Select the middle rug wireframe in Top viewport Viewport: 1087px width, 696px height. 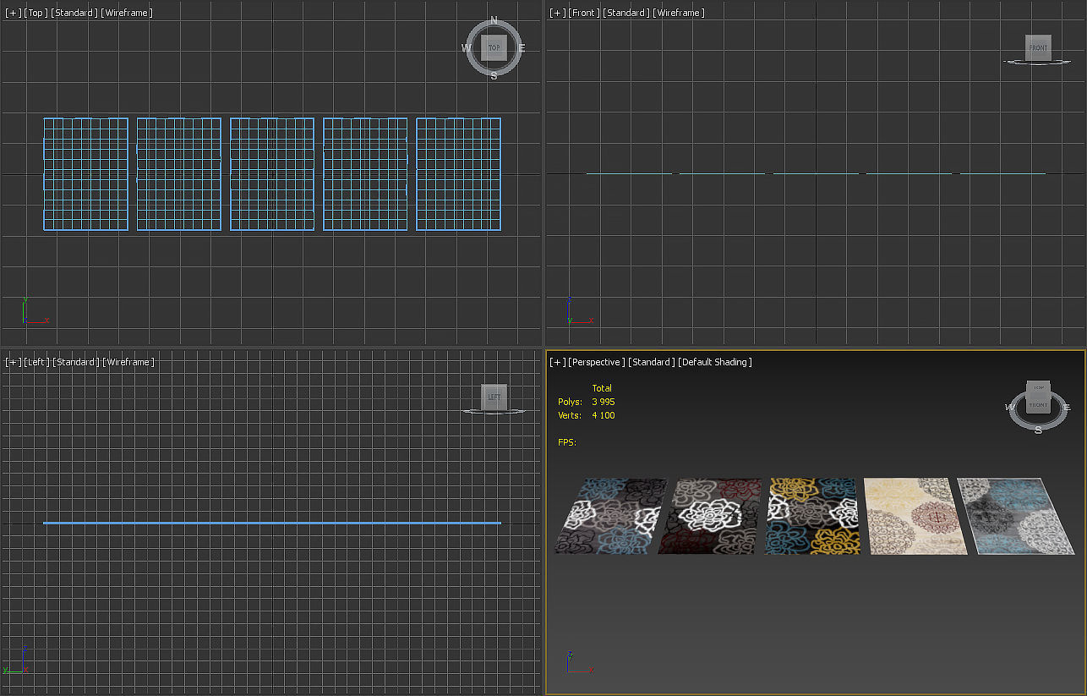point(272,174)
